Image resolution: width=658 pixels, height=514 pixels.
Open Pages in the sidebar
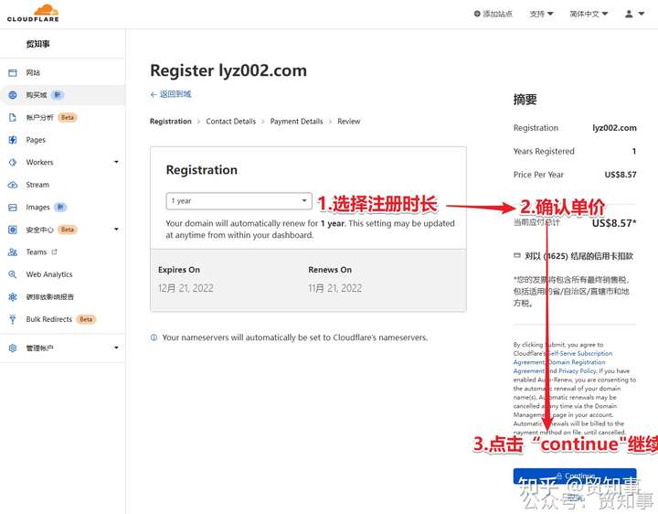click(36, 140)
